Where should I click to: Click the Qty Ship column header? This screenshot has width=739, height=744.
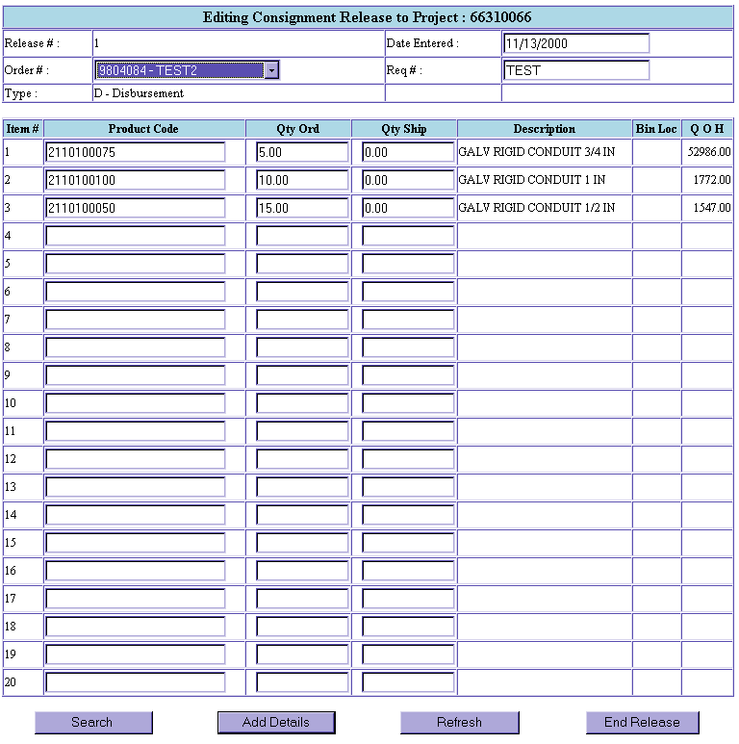coord(403,129)
